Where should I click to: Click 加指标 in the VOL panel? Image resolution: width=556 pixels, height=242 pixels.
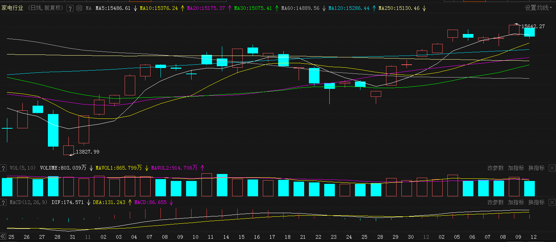(x=516, y=168)
